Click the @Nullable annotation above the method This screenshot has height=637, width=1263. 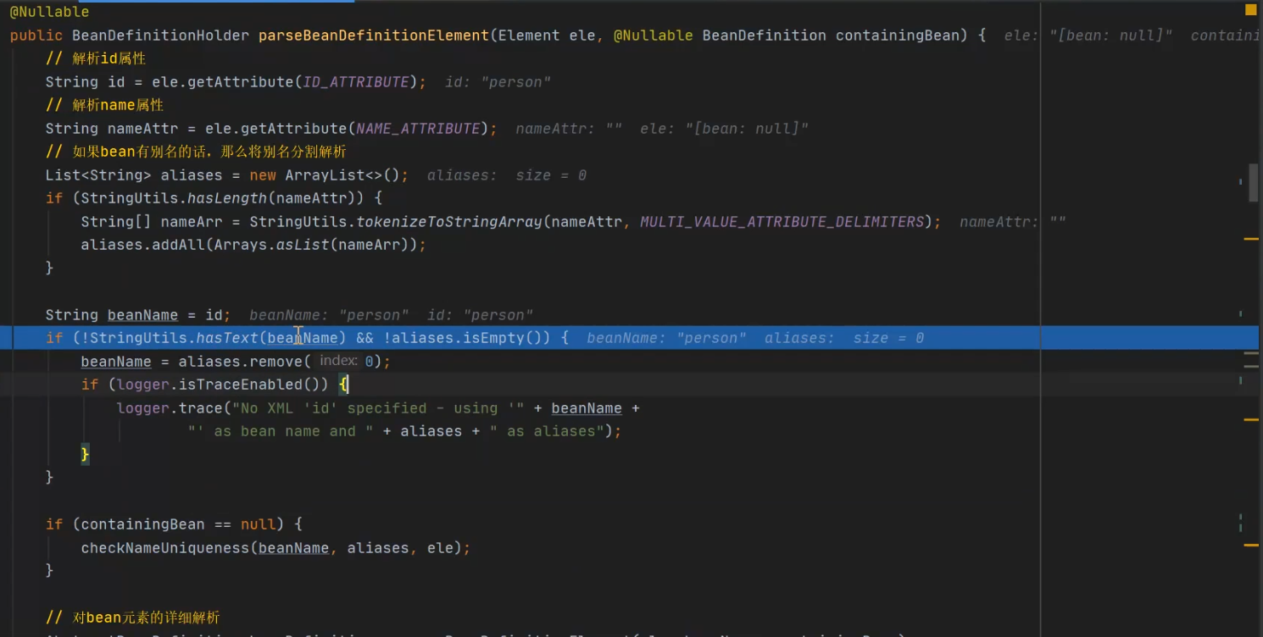[49, 12]
